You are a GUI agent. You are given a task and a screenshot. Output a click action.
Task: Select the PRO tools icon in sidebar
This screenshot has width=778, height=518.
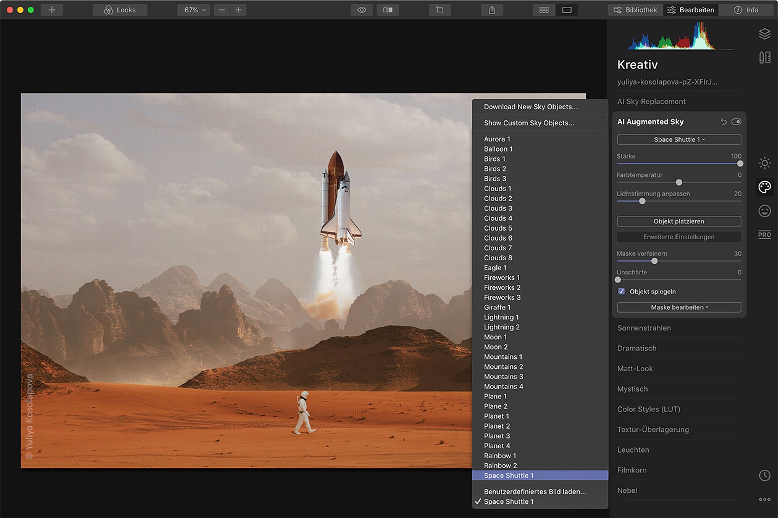(764, 235)
